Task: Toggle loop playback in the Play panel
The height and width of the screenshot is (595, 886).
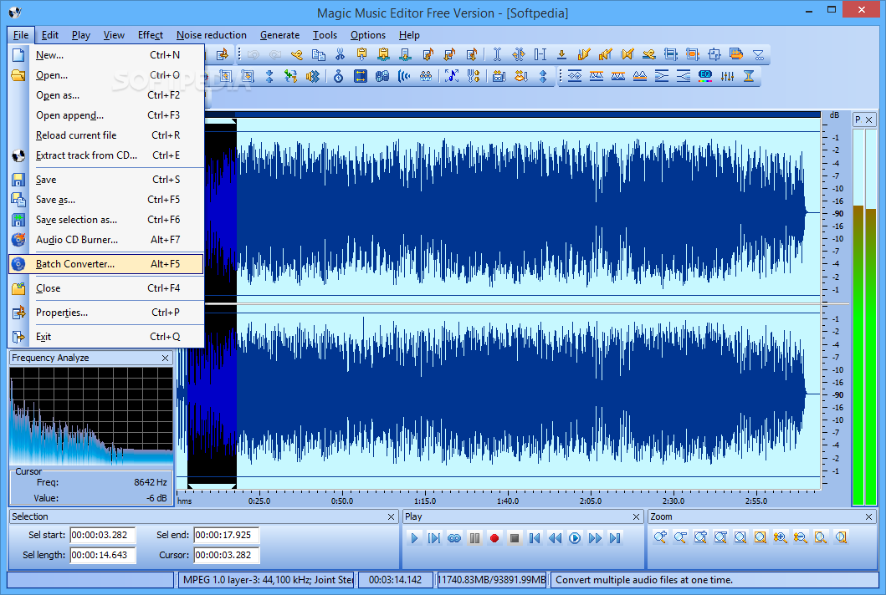Action: 454,538
